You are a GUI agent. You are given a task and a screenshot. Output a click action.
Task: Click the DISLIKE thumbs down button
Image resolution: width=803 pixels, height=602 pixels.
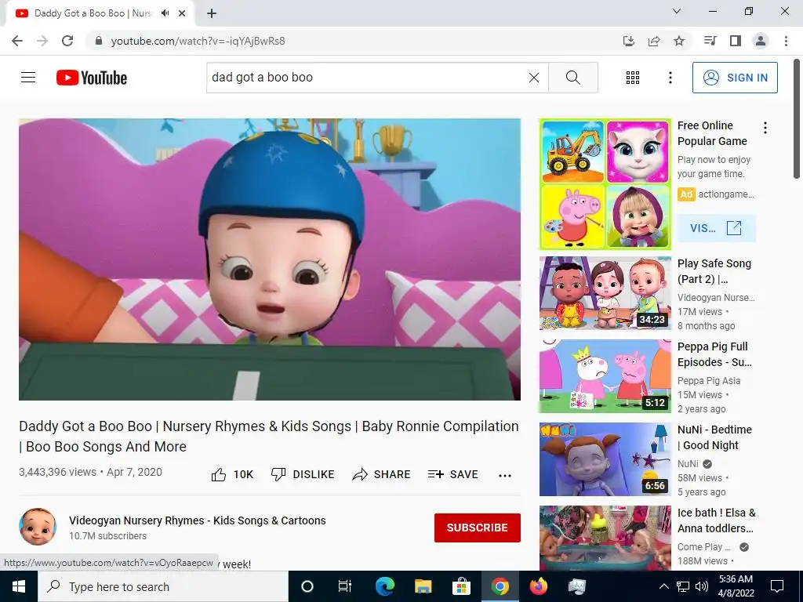click(x=303, y=474)
